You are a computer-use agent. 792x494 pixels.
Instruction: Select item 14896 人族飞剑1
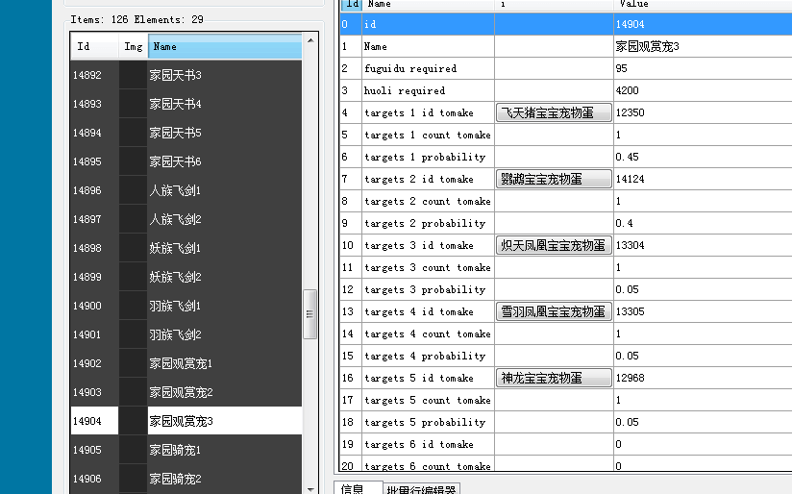point(186,190)
